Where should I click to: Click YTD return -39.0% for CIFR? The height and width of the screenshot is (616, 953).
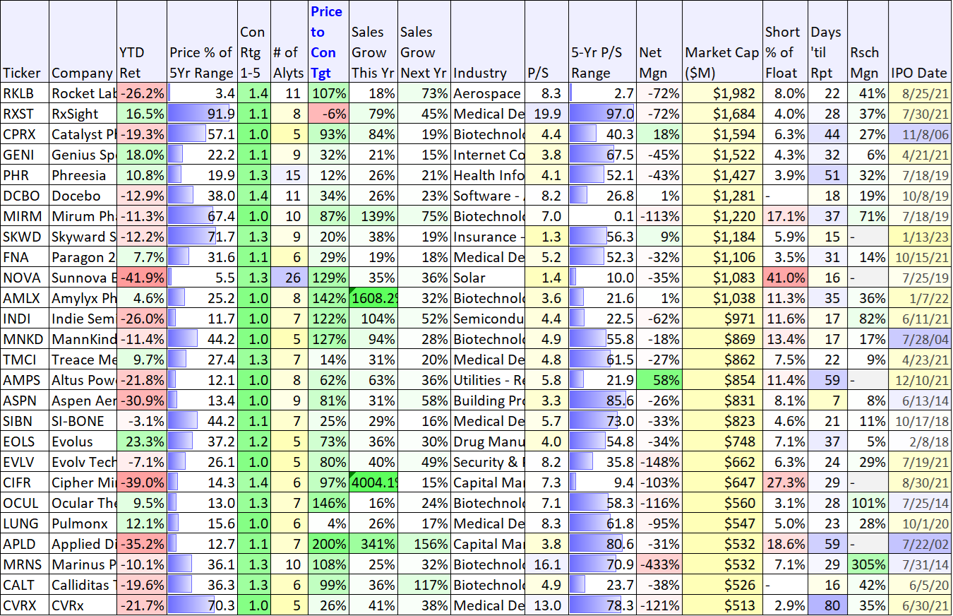tap(143, 482)
